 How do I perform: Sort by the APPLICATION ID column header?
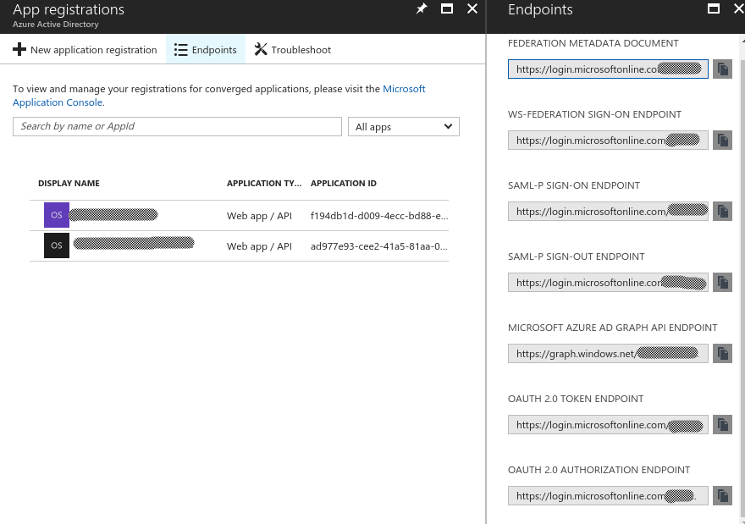pos(344,184)
